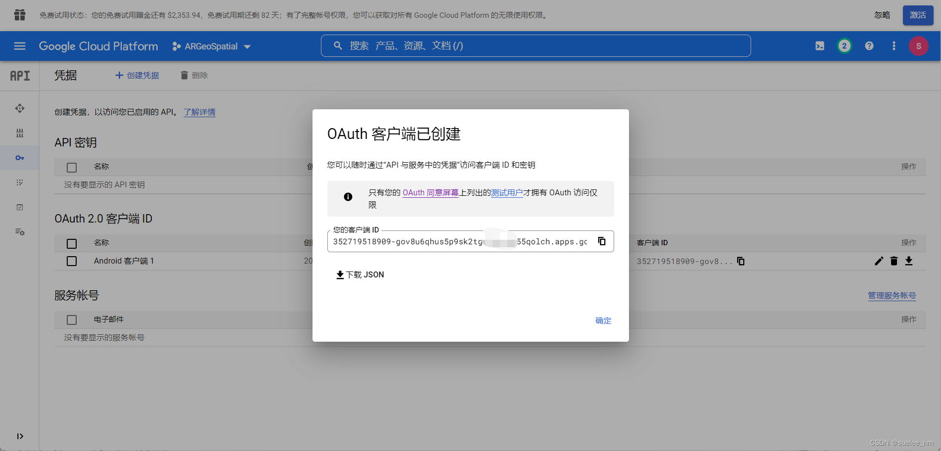Viewport: 941px width, 451px height.
Task: Delete Android 客户端 1 trash icon
Action: click(x=894, y=261)
